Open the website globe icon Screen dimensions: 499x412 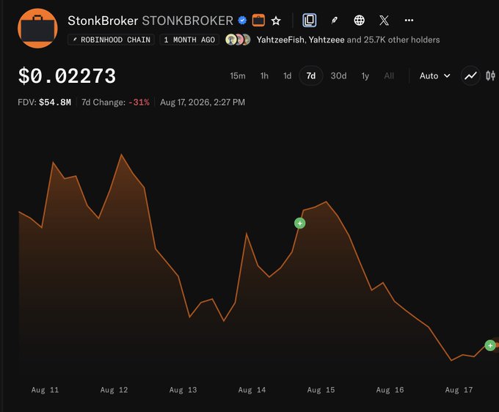pyautogui.click(x=360, y=21)
